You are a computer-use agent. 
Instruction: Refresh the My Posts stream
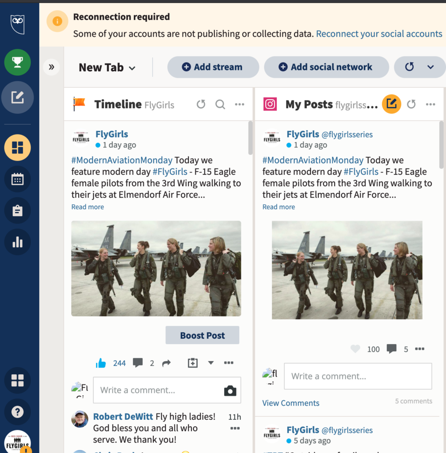coord(412,104)
